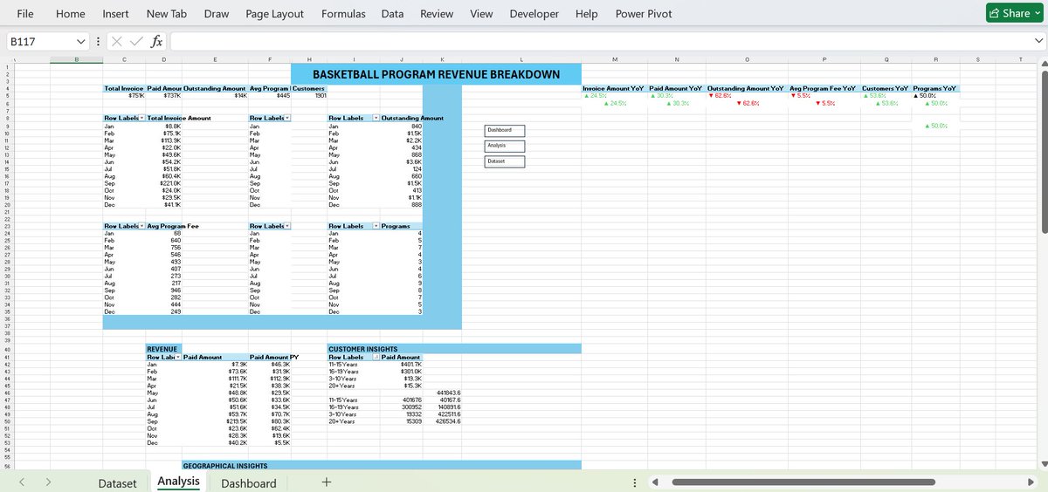The image size is (1048, 492).
Task: Open the Developer ribbon tab
Action: coord(534,13)
